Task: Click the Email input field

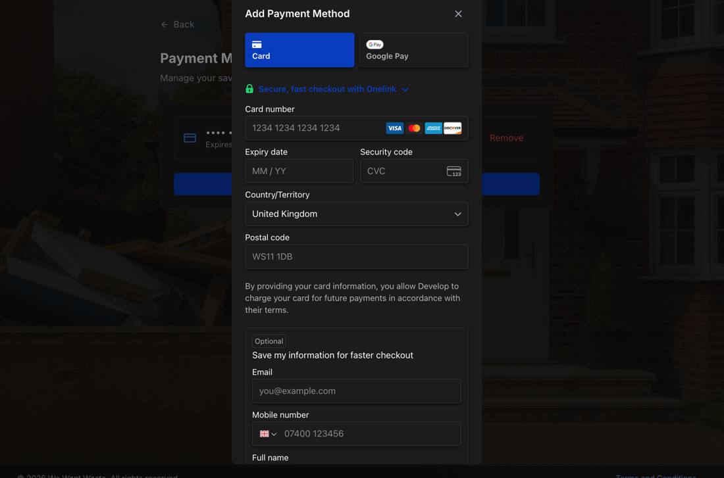Action: pyautogui.click(x=357, y=391)
